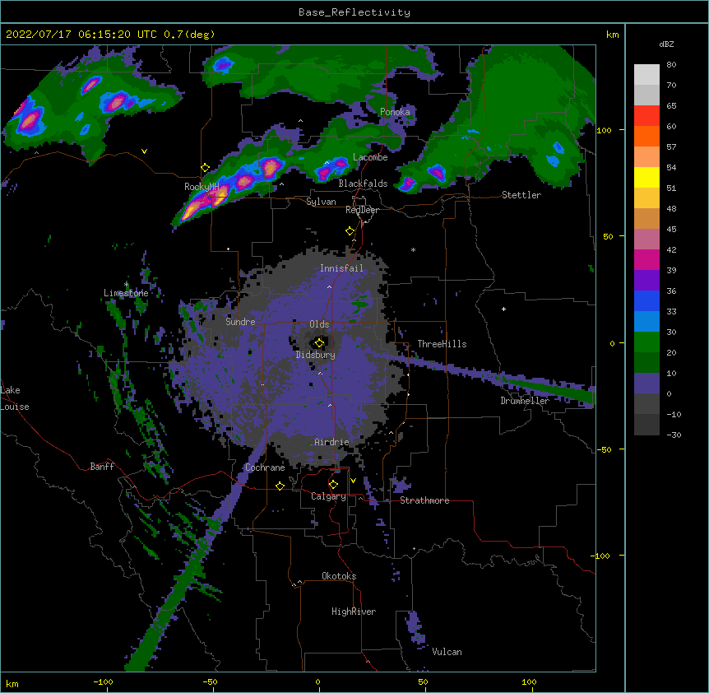
Task: Select the bright green 20-30 dBZ swatch
Action: point(646,342)
